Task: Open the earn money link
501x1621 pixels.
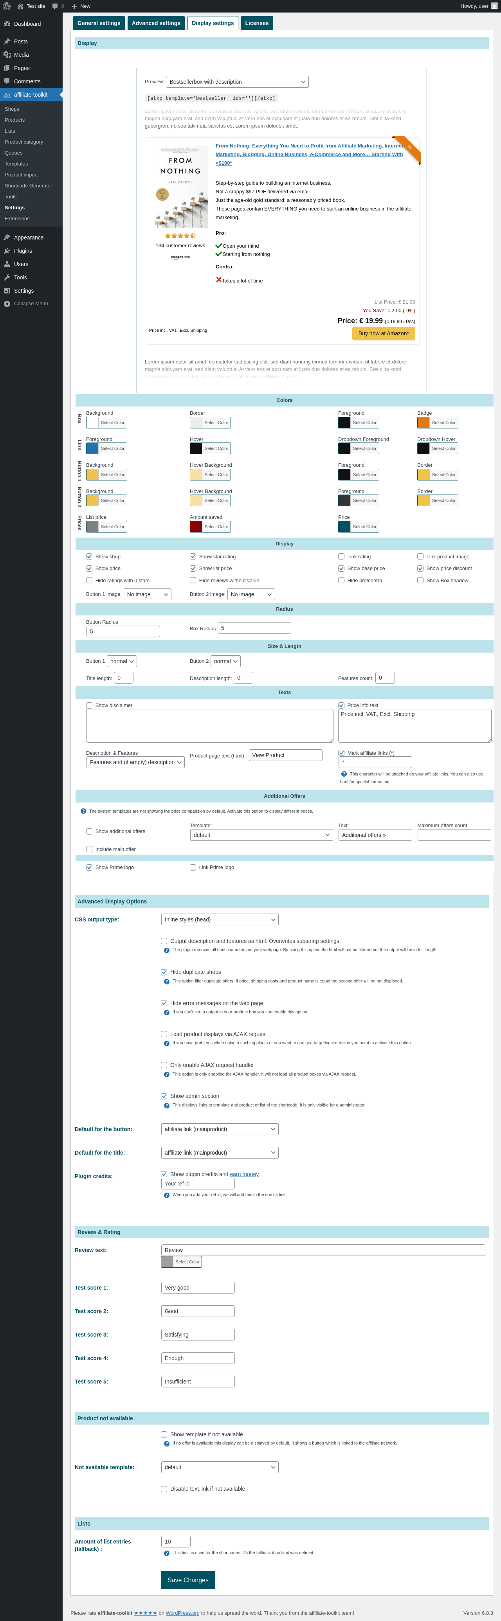Action: pyautogui.click(x=244, y=1174)
